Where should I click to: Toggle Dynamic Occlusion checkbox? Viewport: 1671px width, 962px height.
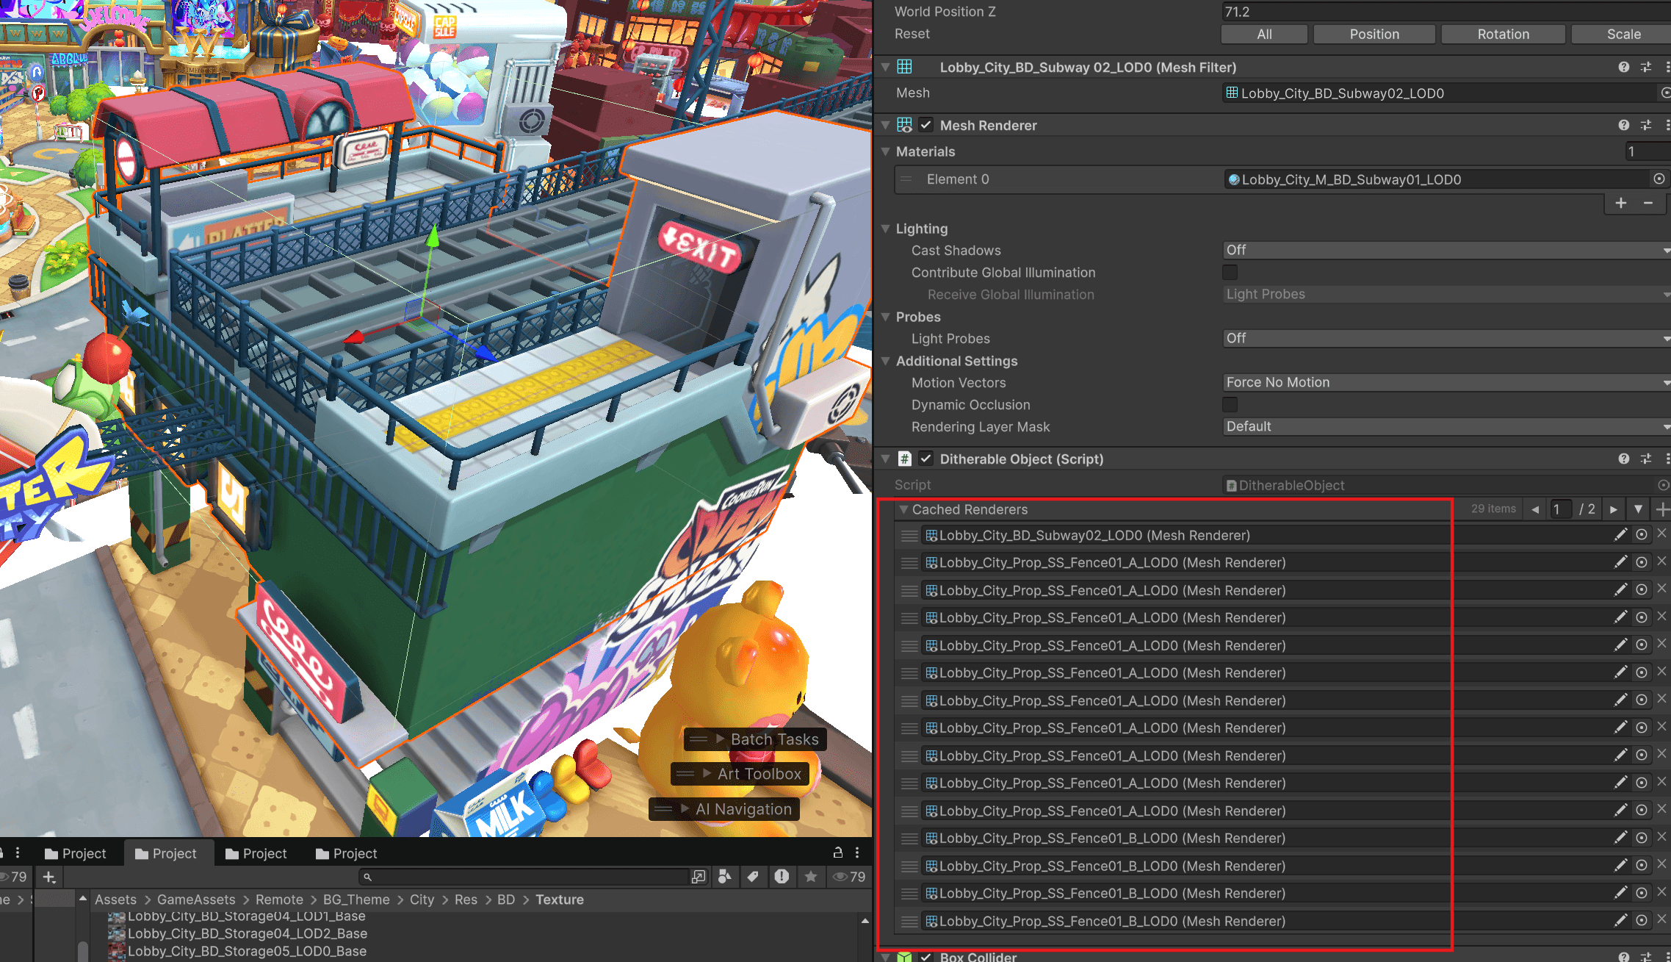(1230, 405)
